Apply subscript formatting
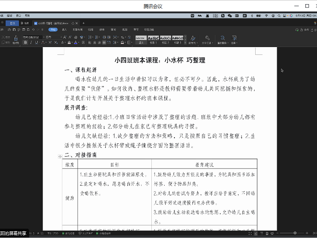Screen dimensions: 317x238 click(x=56, y=42)
